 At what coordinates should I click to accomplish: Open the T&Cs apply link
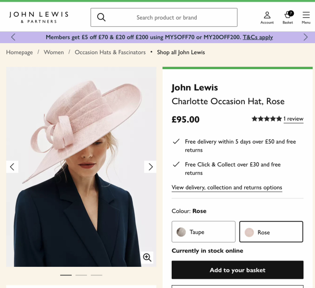point(258,37)
